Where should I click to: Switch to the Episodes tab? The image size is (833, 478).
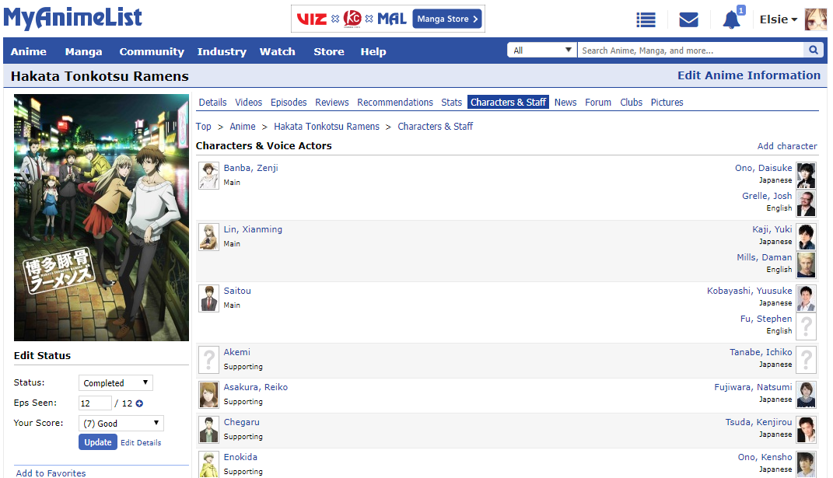click(289, 103)
